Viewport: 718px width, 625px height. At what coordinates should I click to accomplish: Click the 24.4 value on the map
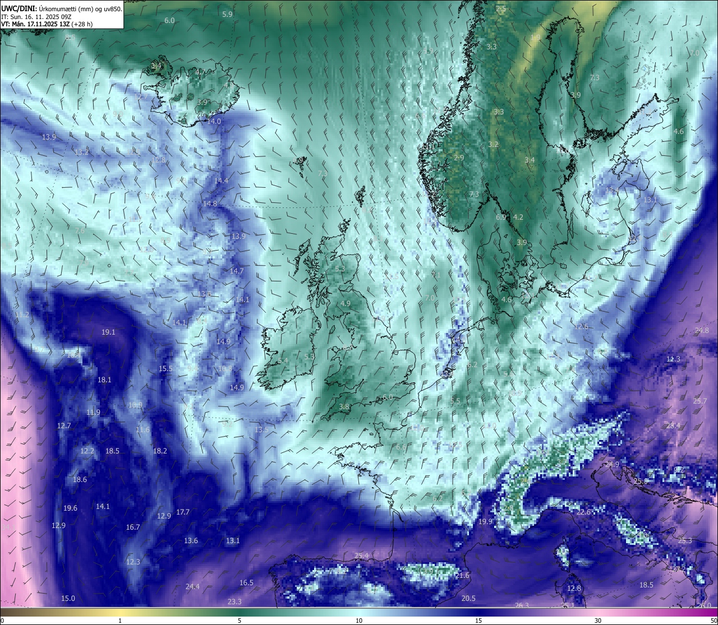pyautogui.click(x=192, y=586)
